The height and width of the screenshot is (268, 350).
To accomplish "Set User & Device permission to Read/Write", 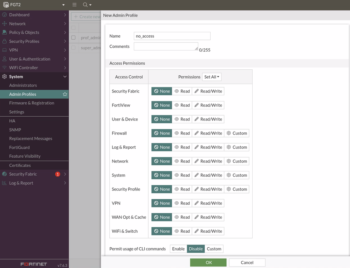I will (208, 119).
